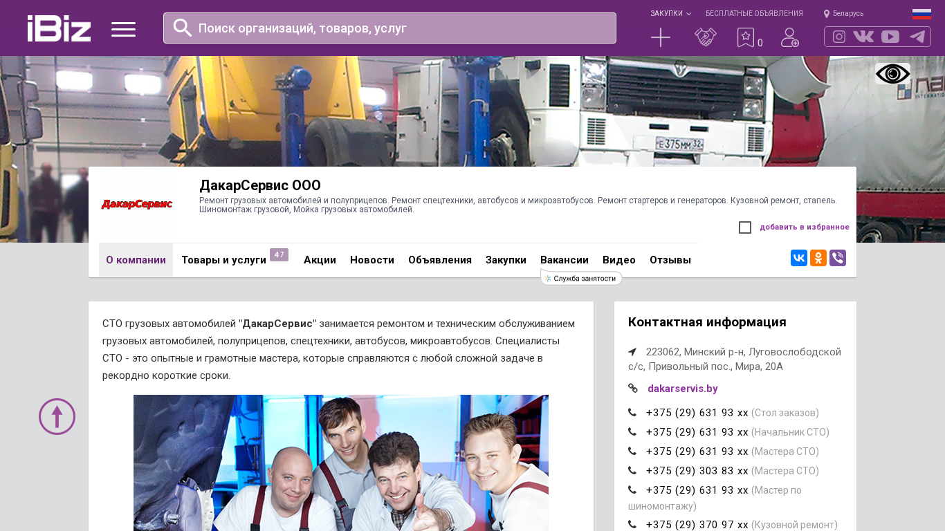Open the Закупки tab in company menu

pyautogui.click(x=506, y=260)
